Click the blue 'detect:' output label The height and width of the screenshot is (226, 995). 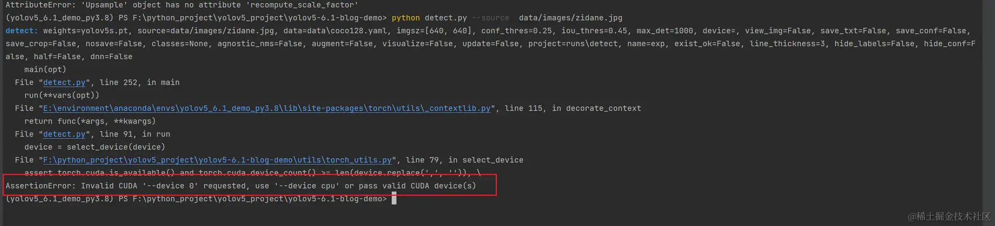coord(21,31)
